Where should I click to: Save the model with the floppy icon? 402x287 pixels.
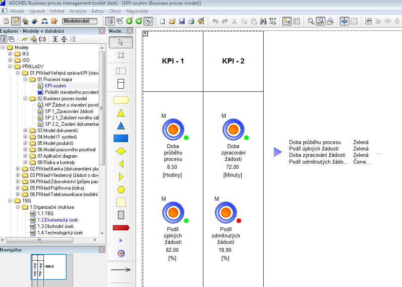pyautogui.click(x=182, y=21)
